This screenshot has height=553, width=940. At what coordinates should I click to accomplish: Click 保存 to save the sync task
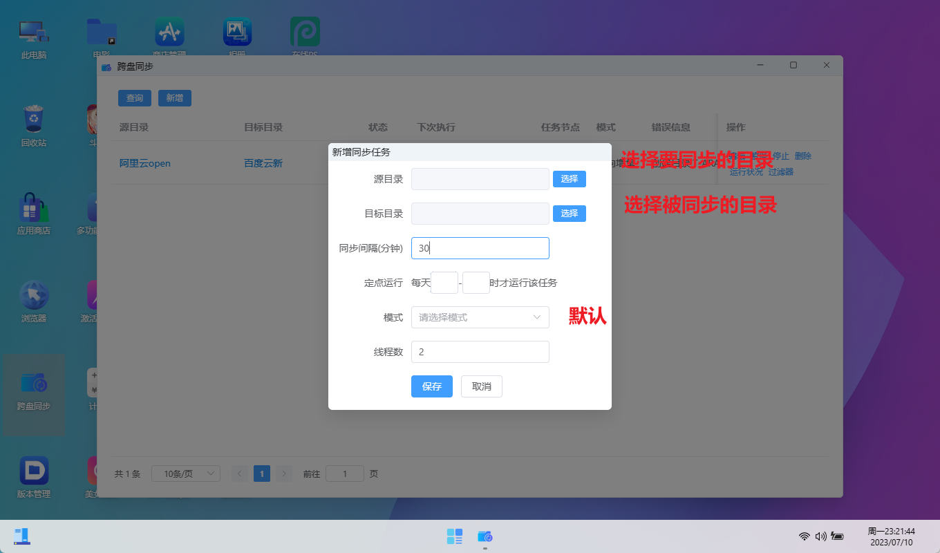coord(431,386)
